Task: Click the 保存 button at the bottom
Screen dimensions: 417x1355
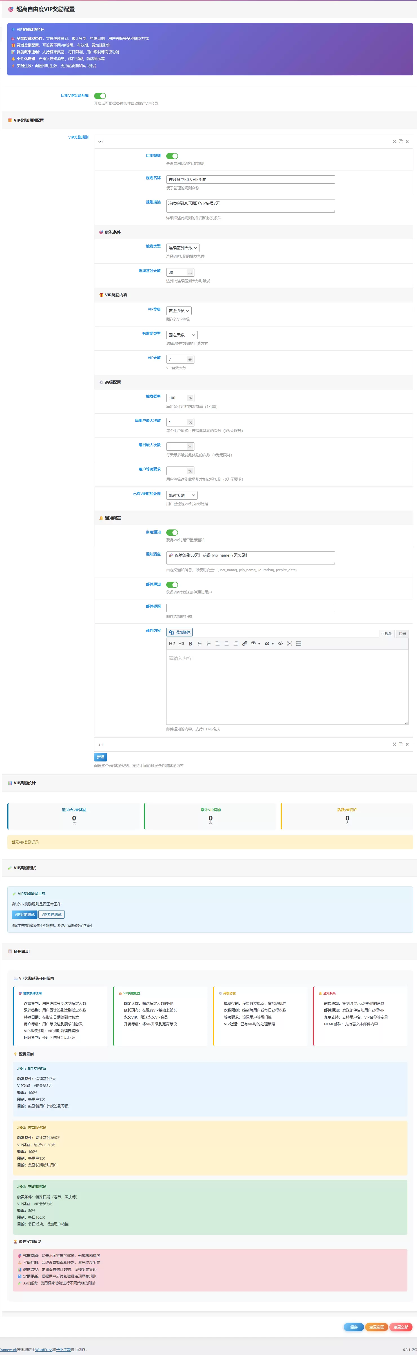Action: click(x=353, y=1326)
